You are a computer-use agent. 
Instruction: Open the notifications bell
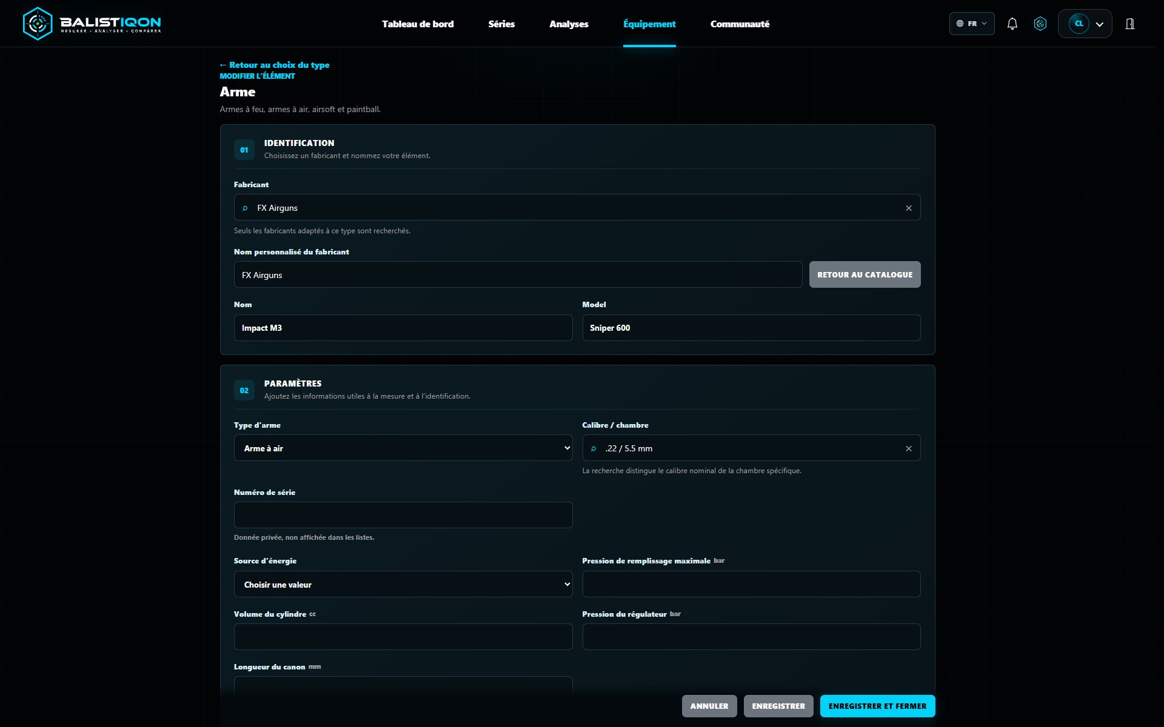coord(1012,24)
